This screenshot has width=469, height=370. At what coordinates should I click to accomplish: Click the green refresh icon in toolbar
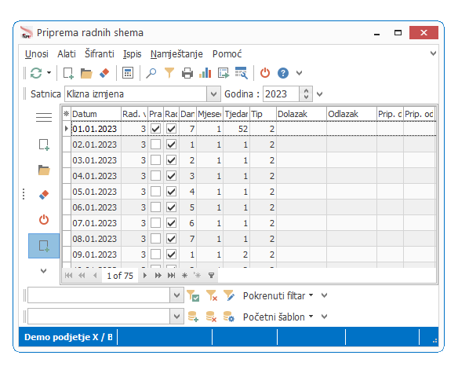[x=36, y=73]
